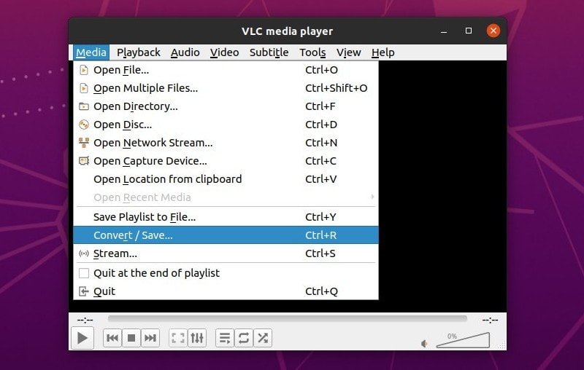This screenshot has width=584, height=370.
Task: Minimize the VLC media player window
Action: point(444,31)
